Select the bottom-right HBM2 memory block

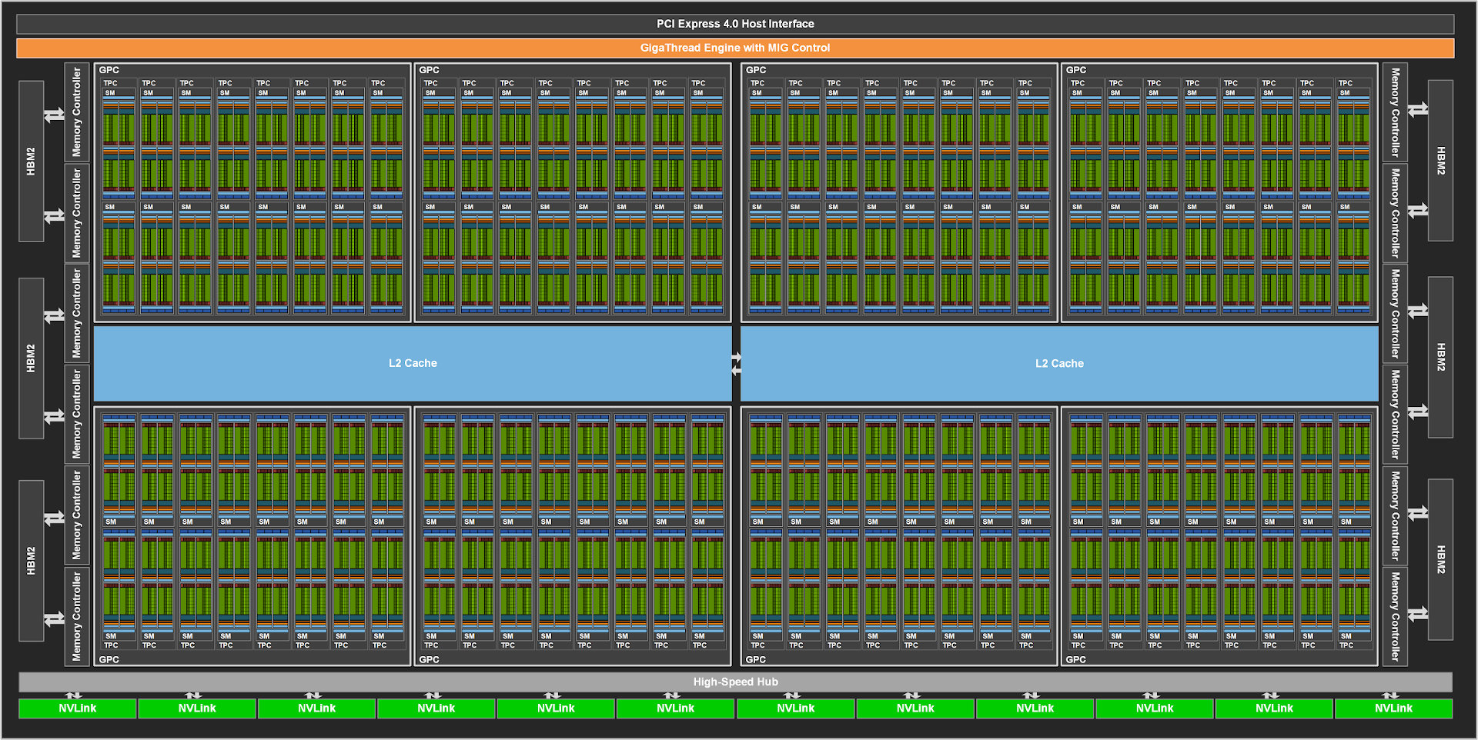click(1440, 559)
